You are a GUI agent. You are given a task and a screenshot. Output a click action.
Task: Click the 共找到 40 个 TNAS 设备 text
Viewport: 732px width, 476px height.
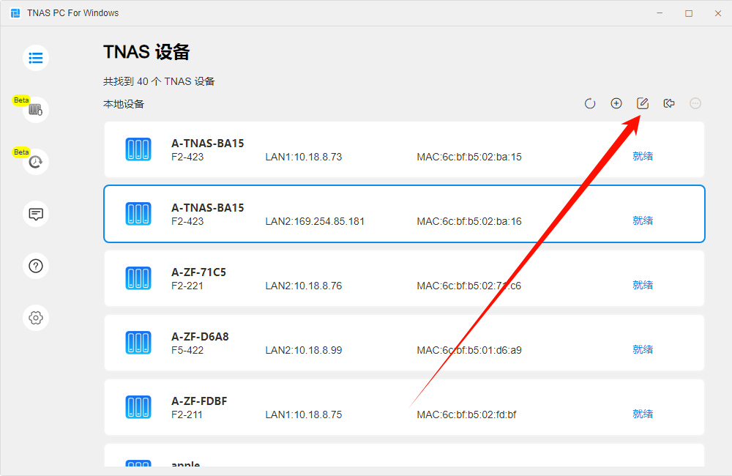coord(159,82)
